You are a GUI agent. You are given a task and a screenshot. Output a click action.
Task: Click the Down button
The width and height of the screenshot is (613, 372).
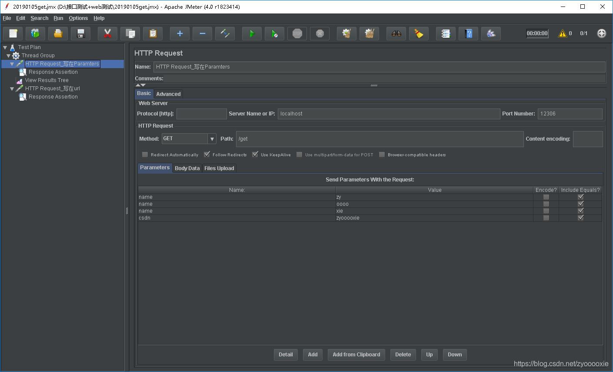click(455, 355)
